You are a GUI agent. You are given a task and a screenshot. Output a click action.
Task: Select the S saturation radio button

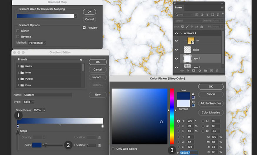(178, 126)
